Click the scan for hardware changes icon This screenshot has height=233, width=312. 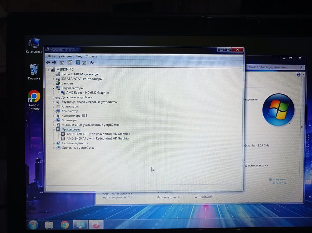coord(92,63)
